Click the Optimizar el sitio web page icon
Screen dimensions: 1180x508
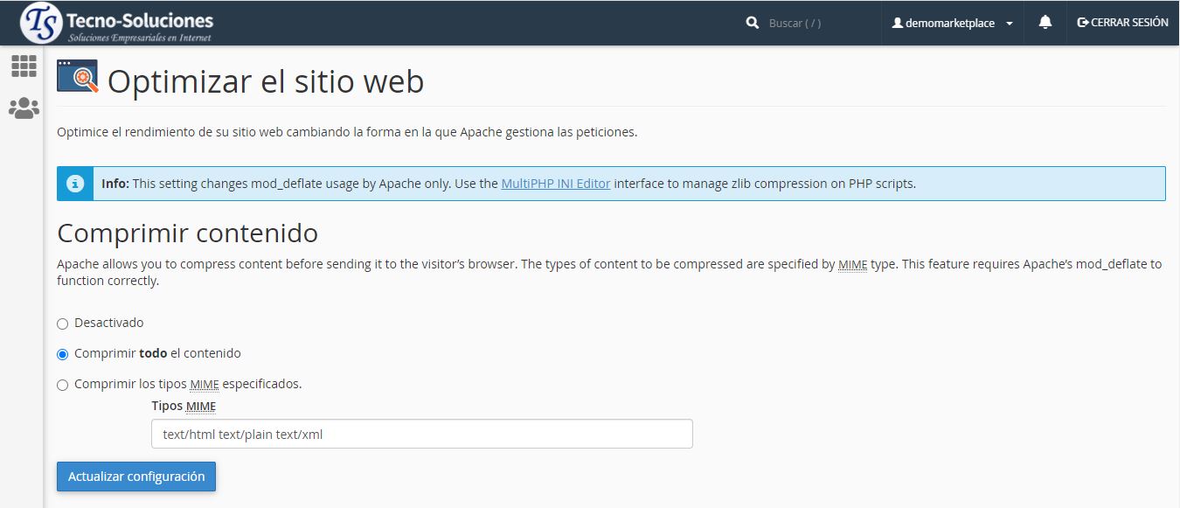click(77, 76)
